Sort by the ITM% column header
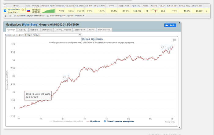The width and height of the screenshot is (214, 135). point(112,6)
